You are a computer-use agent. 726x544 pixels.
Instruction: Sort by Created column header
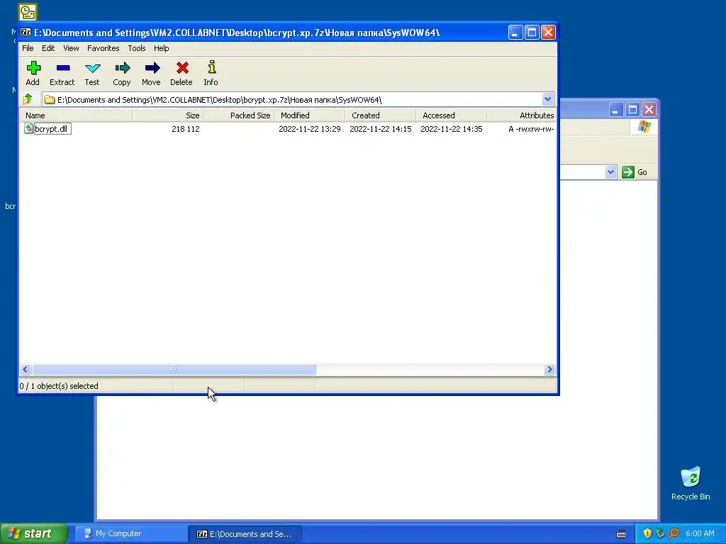pyautogui.click(x=380, y=115)
